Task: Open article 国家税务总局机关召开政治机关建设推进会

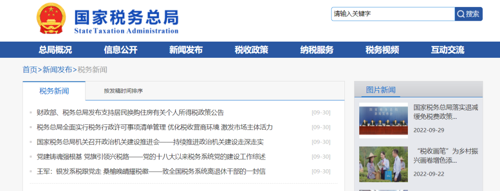Action: pos(150,142)
